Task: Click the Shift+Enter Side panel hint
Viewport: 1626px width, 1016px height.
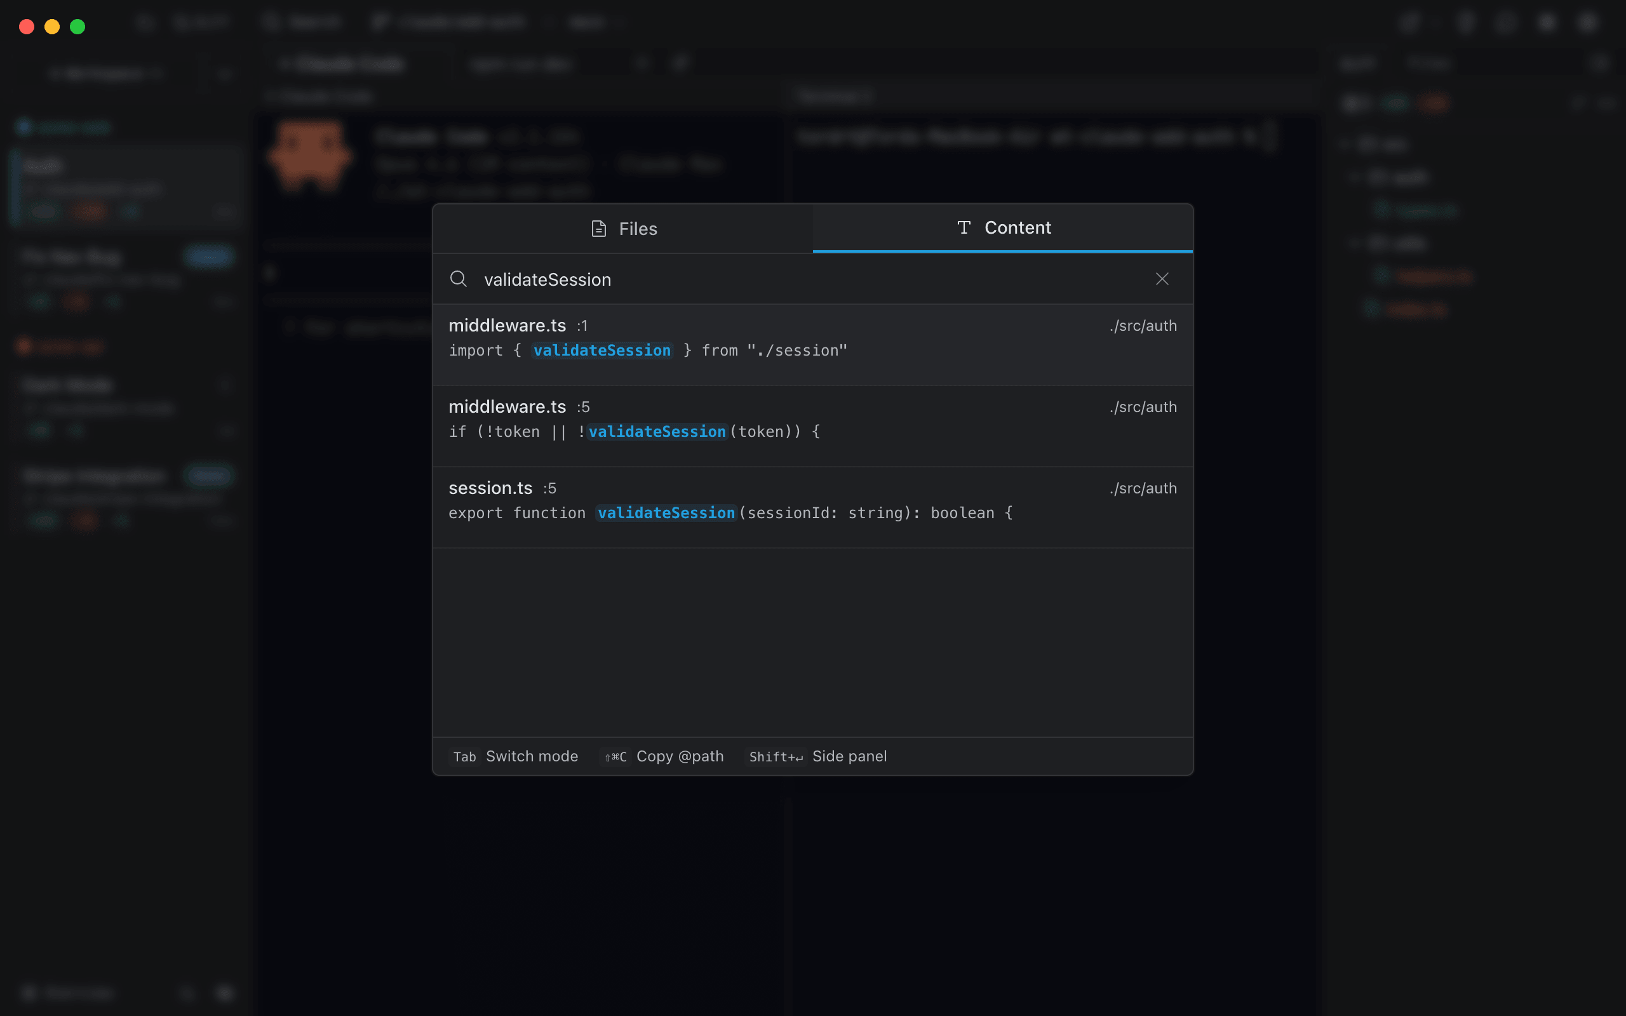Action: (x=816, y=757)
